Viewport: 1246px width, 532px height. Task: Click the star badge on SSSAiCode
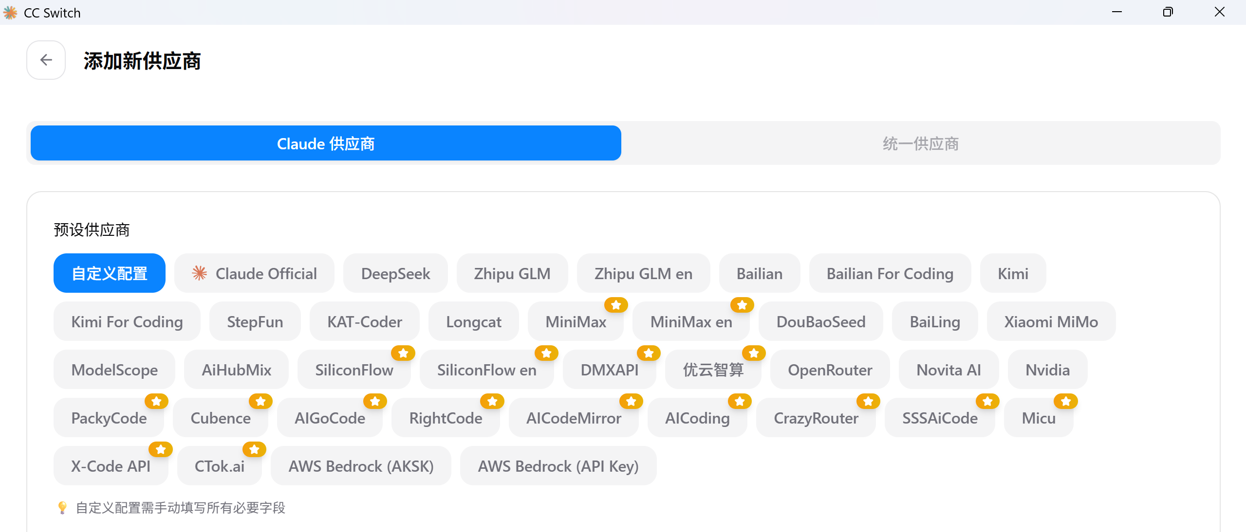tap(987, 401)
